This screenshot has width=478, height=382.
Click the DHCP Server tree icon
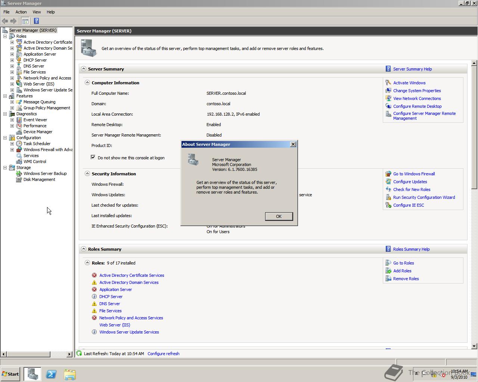[x=19, y=60]
